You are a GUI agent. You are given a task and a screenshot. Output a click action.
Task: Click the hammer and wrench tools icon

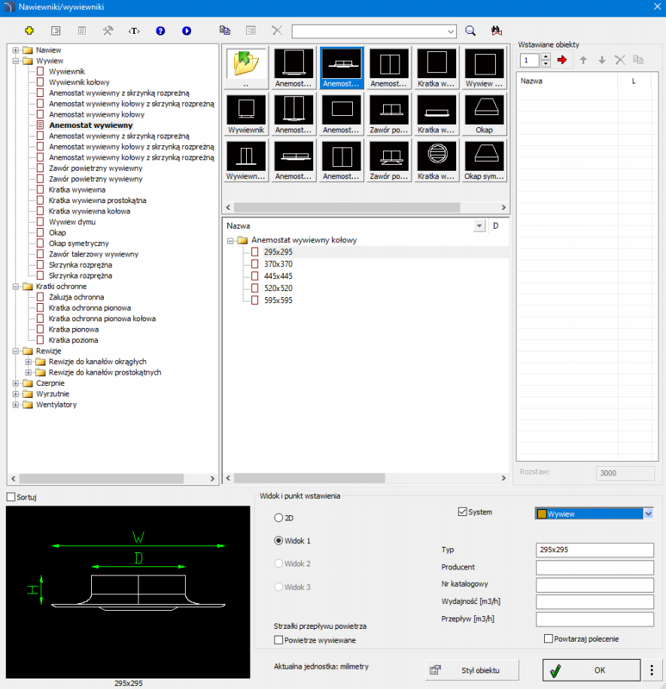[108, 31]
